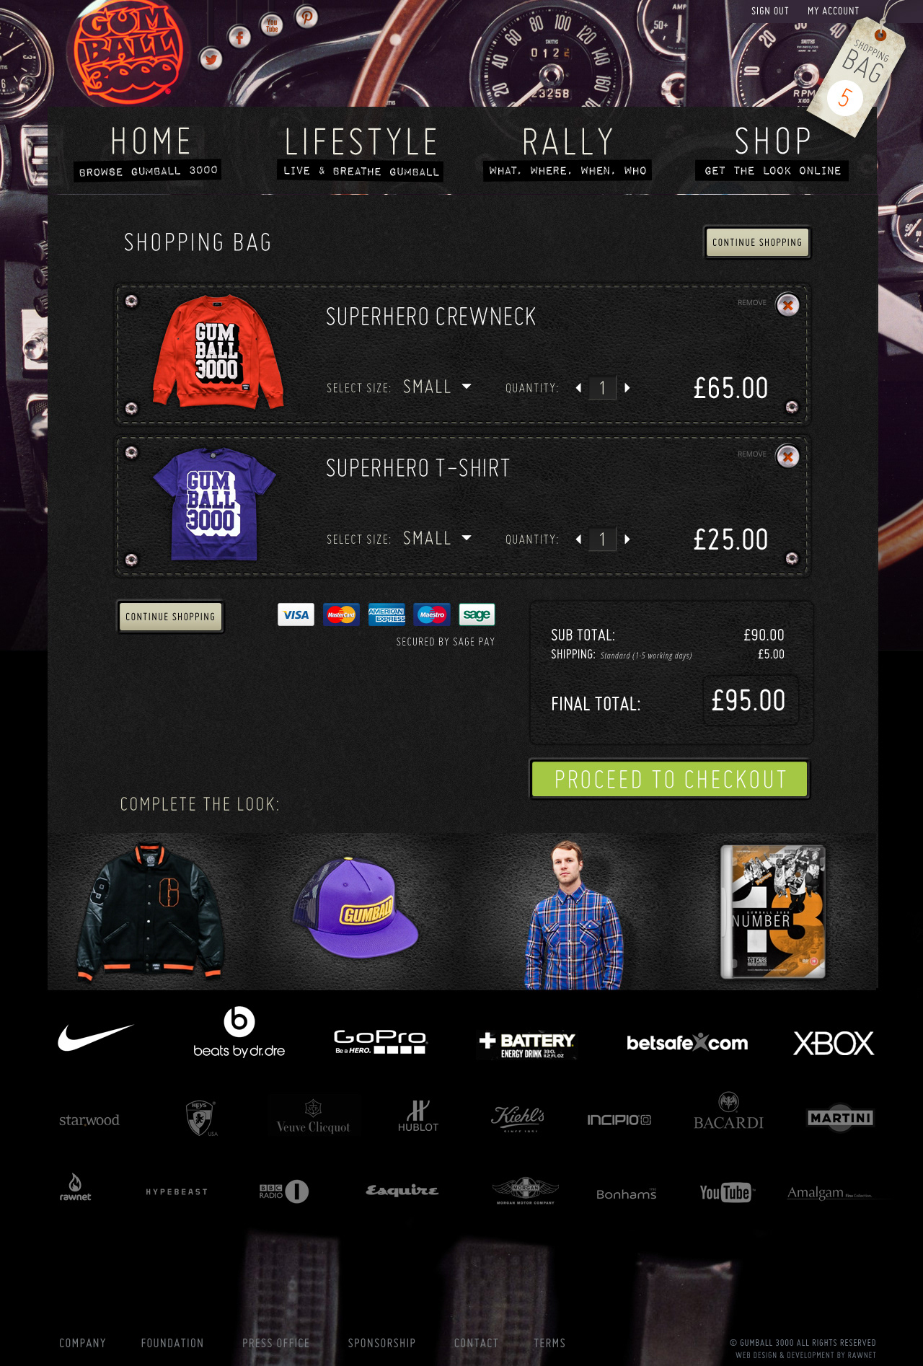Increase quantity of Superhero Crewneck

(x=627, y=388)
